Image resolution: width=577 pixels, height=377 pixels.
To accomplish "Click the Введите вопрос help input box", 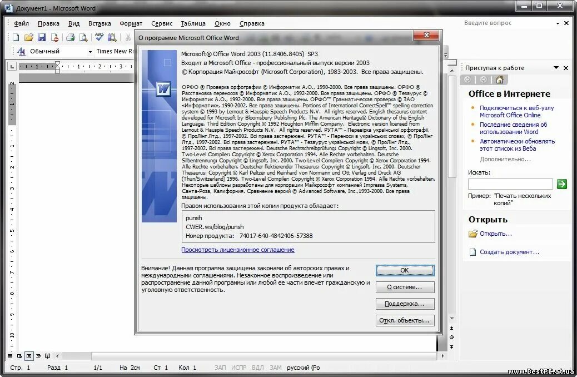I will [x=508, y=23].
